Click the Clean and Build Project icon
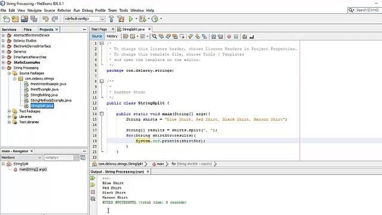 121,19
